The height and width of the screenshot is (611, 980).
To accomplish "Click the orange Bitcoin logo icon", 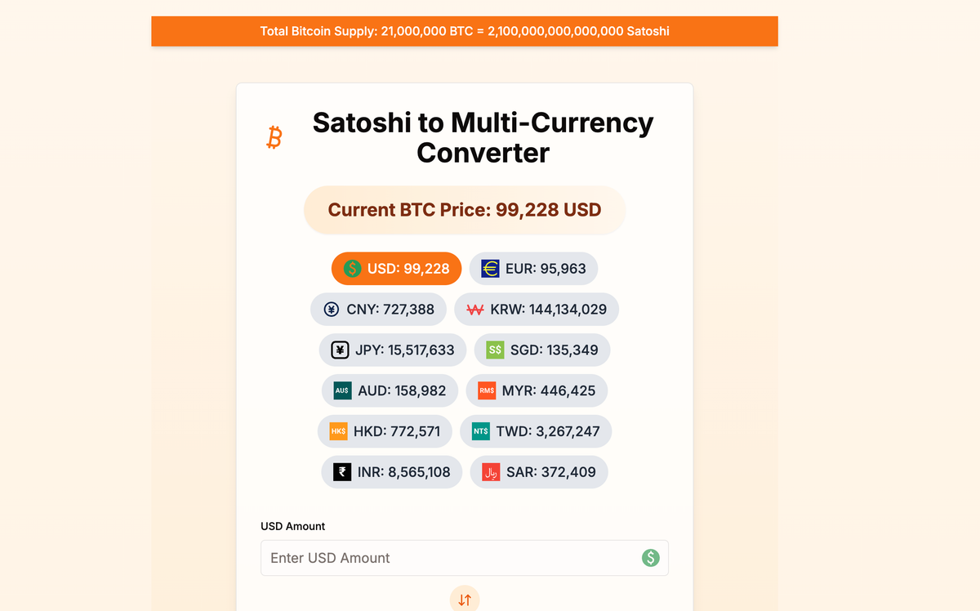I will tap(274, 137).
